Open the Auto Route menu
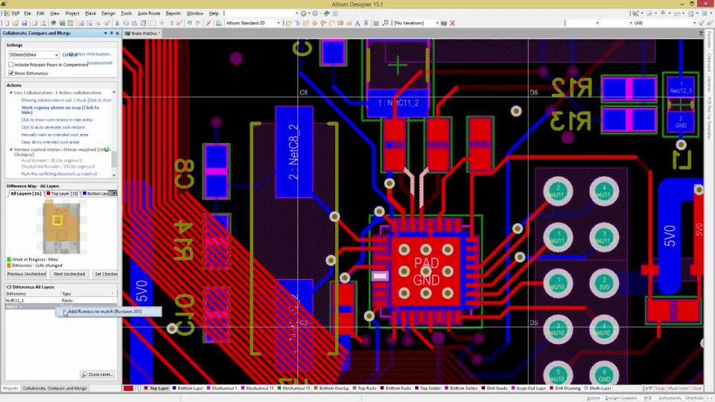This screenshot has height=402, width=715. 149,13
